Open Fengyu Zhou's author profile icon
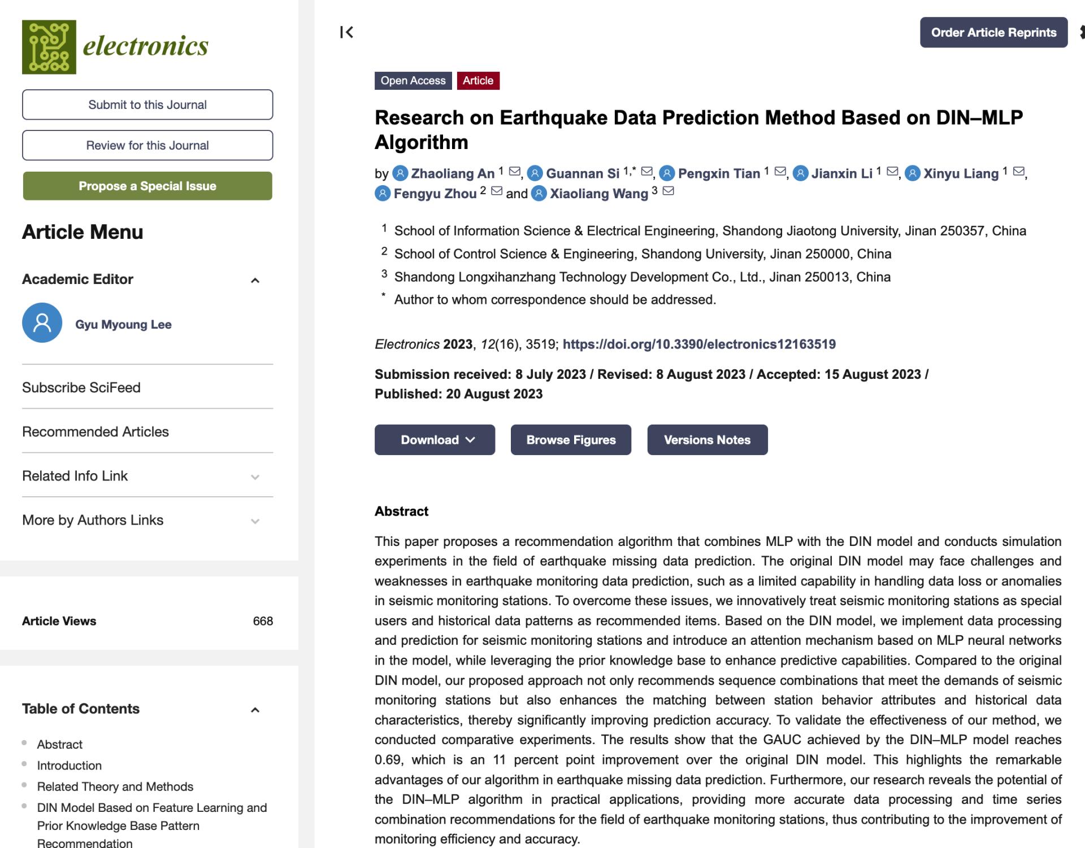Screen dimensions: 1085x848 pos(383,193)
